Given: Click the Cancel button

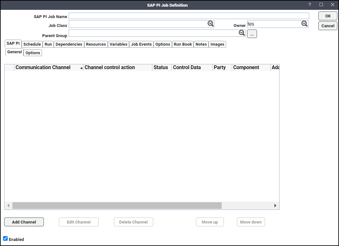Looking at the screenshot, I should click(328, 26).
